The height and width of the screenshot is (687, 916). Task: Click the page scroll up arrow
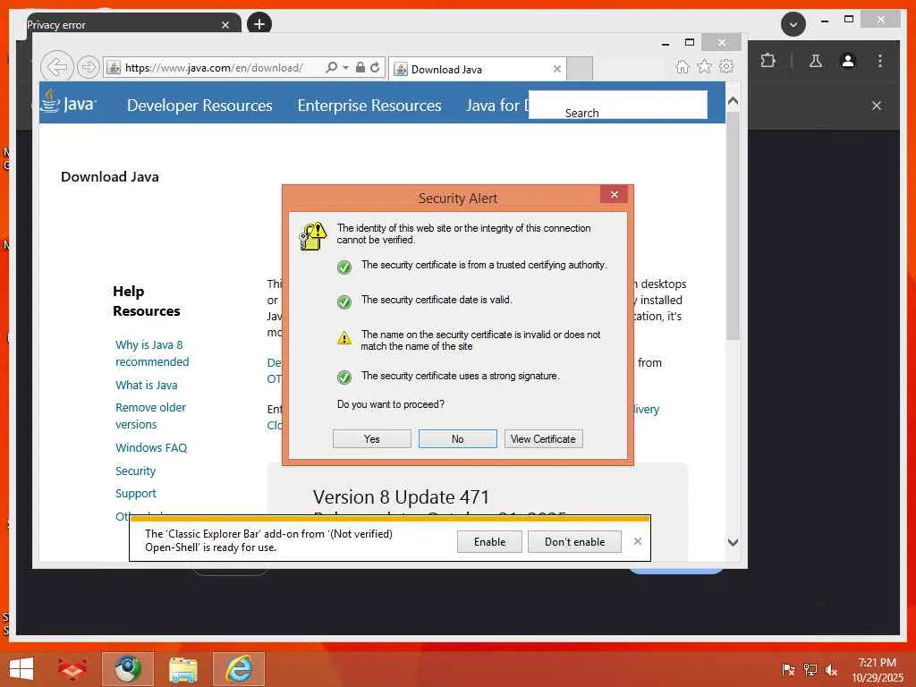tap(734, 101)
